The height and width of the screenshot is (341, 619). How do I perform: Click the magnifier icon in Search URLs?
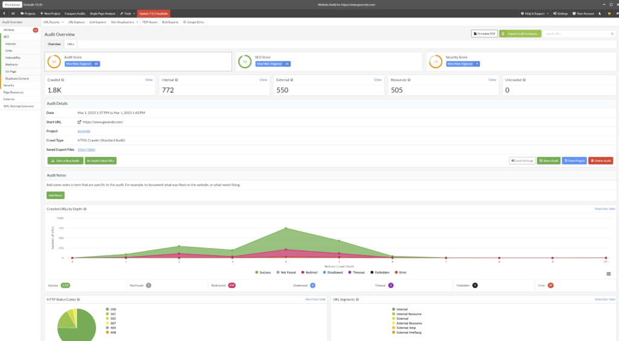pos(612,34)
